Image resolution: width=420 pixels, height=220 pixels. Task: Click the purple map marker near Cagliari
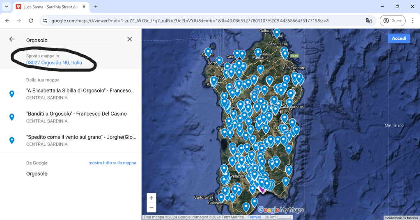262,189
